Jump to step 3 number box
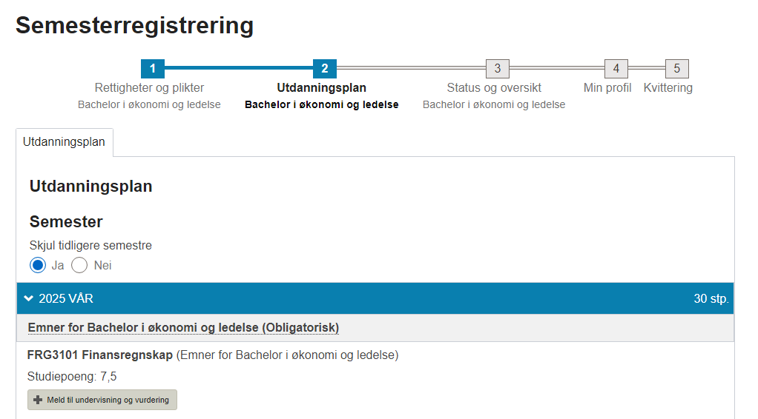Screen dimensions: 758x419 point(498,69)
